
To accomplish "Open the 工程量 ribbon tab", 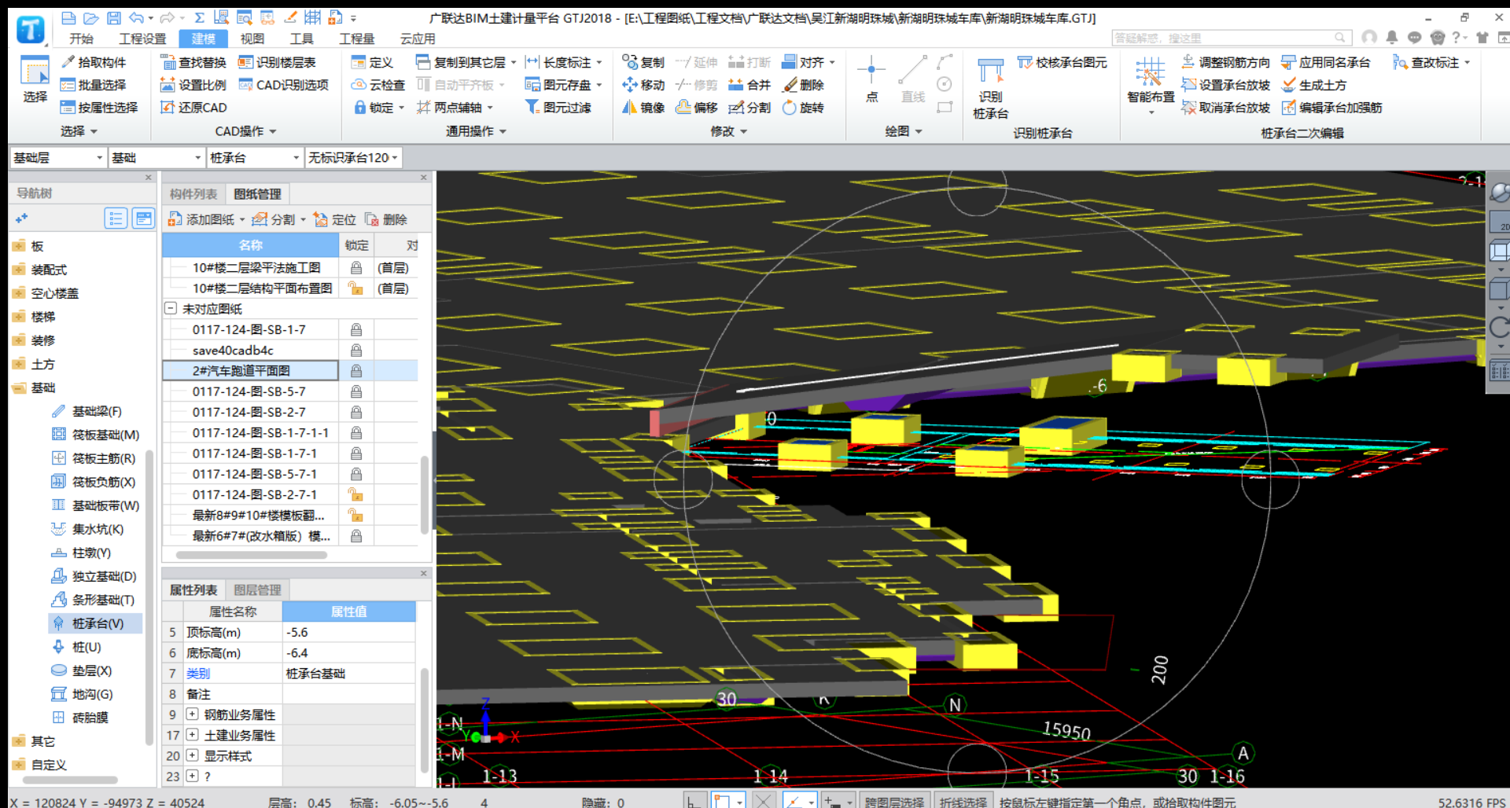I will 356,39.
